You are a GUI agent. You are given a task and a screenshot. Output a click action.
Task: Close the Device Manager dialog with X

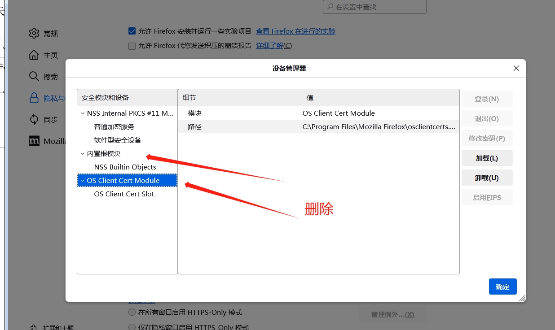click(516, 68)
